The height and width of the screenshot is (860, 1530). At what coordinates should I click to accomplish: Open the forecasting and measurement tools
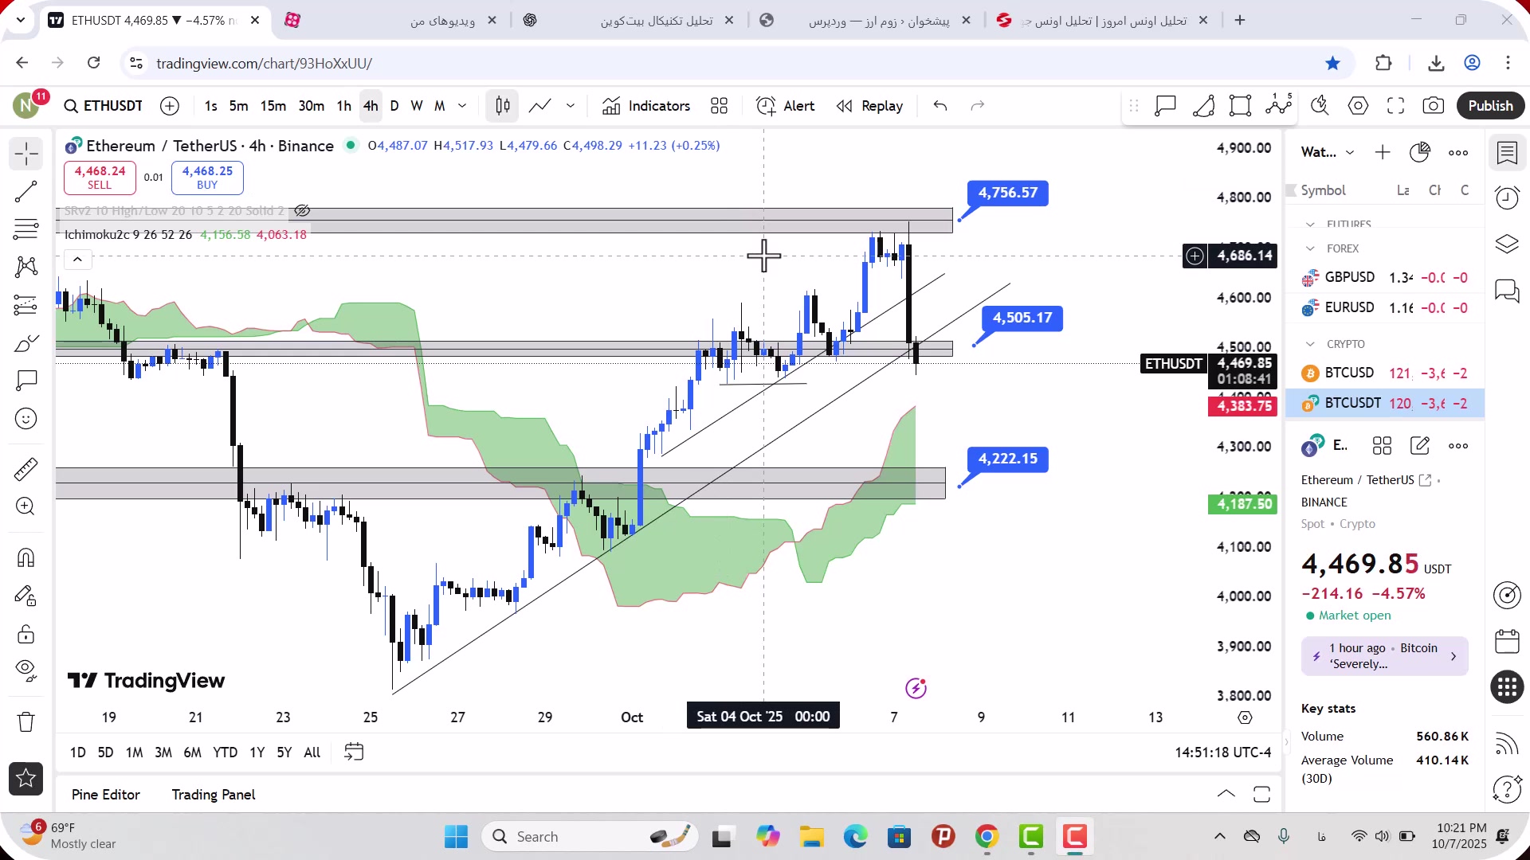(25, 305)
